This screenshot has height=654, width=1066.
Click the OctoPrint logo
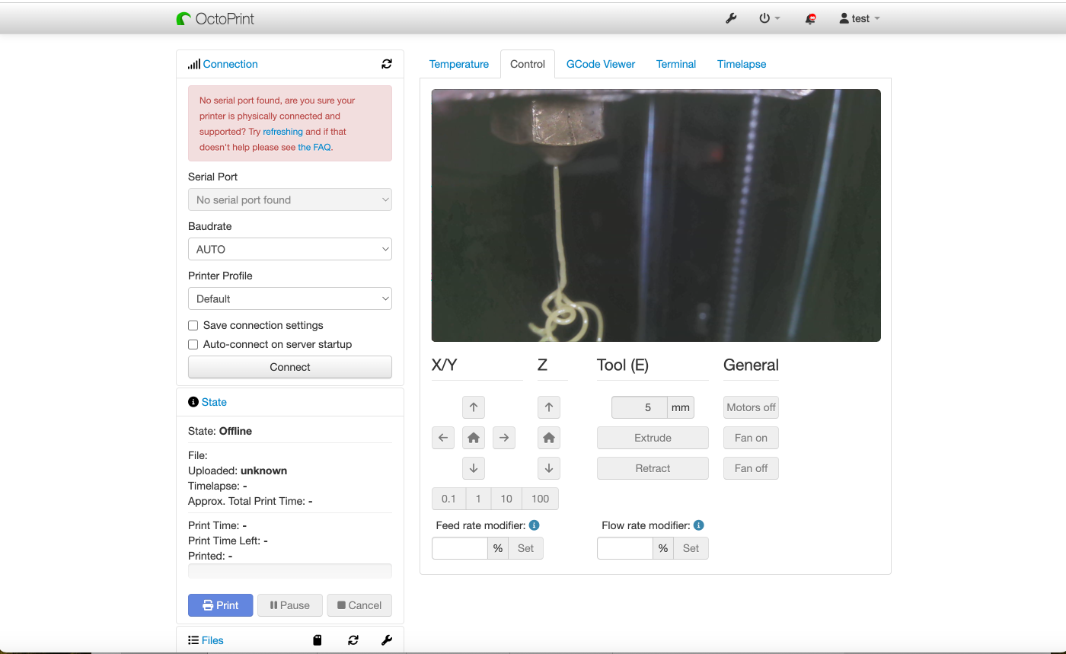215,18
